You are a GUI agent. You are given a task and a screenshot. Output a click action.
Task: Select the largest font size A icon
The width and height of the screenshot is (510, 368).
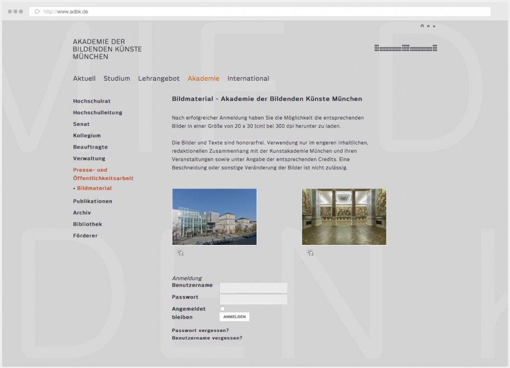coord(422,26)
